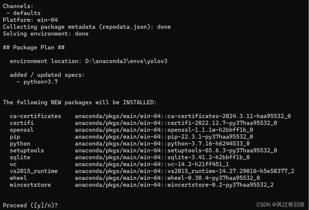Viewport: 309px width, 210px height.
Task: Click the vs2015_runtime package name
Action: coord(34,171)
